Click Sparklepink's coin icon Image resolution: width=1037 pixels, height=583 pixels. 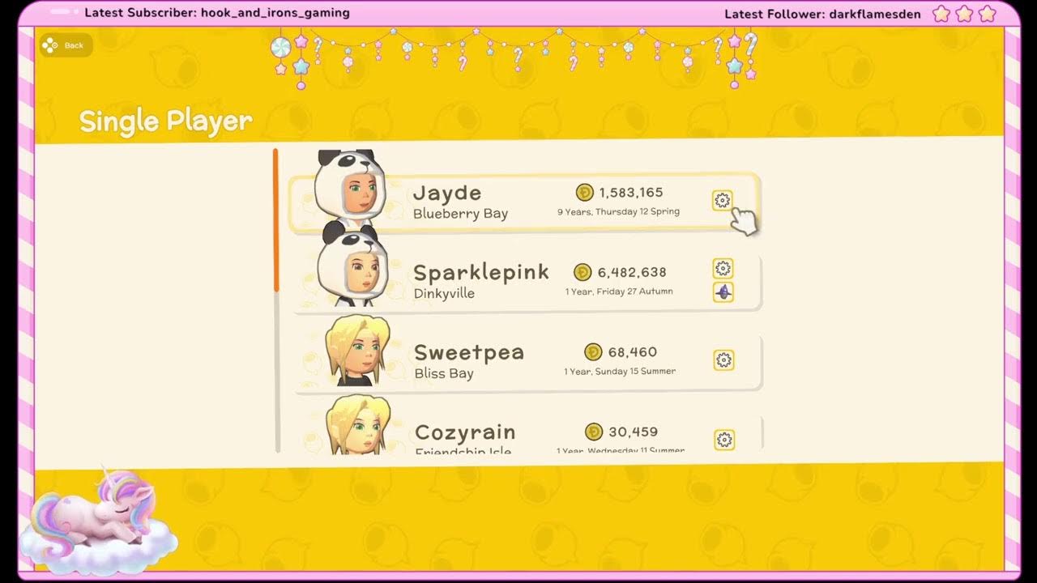583,272
